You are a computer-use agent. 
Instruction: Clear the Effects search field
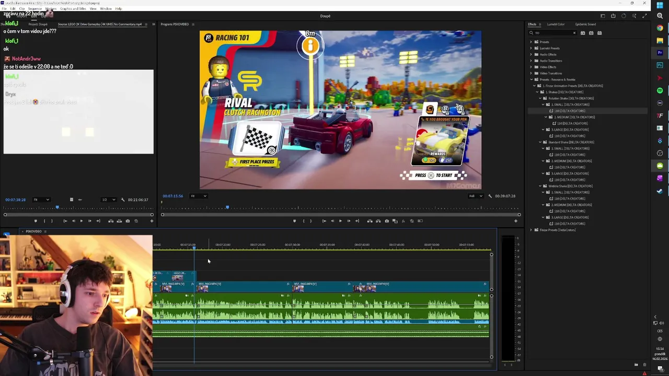coord(574,33)
